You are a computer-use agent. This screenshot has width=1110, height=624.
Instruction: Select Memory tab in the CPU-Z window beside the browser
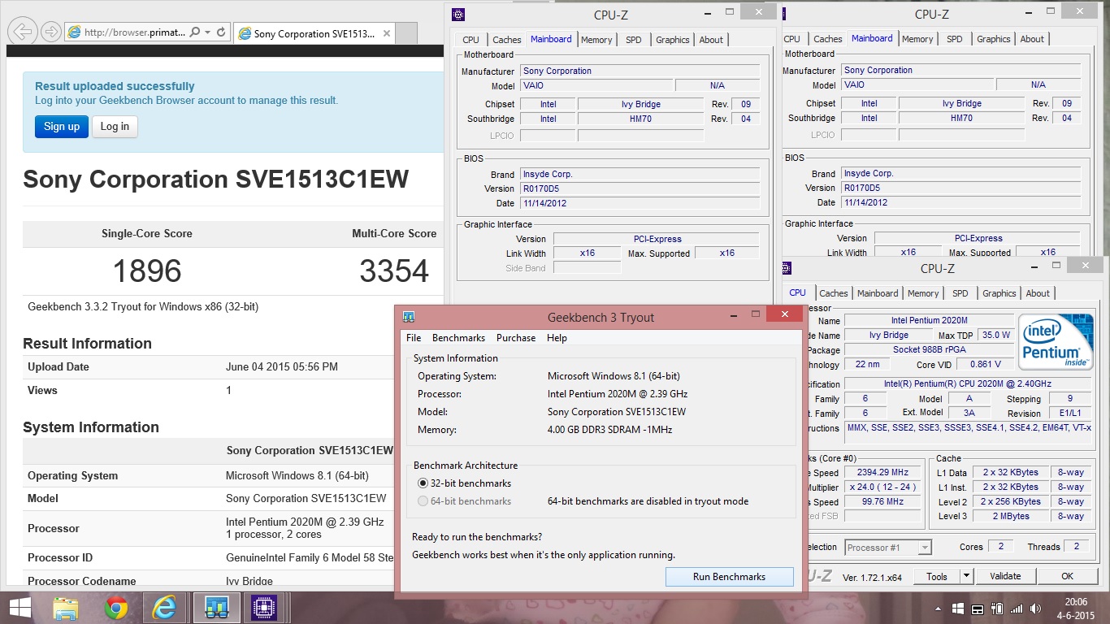(596, 40)
